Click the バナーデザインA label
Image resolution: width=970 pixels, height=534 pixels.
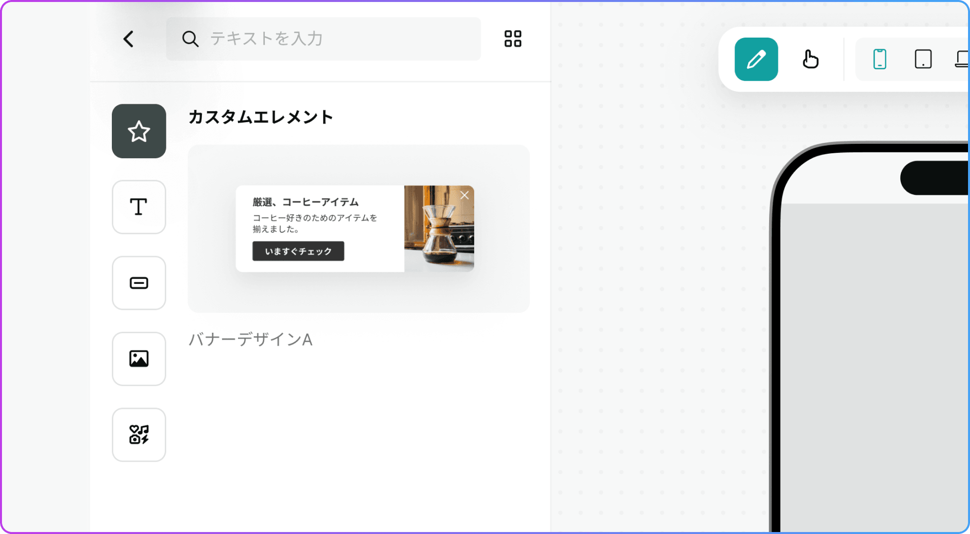pyautogui.click(x=250, y=340)
